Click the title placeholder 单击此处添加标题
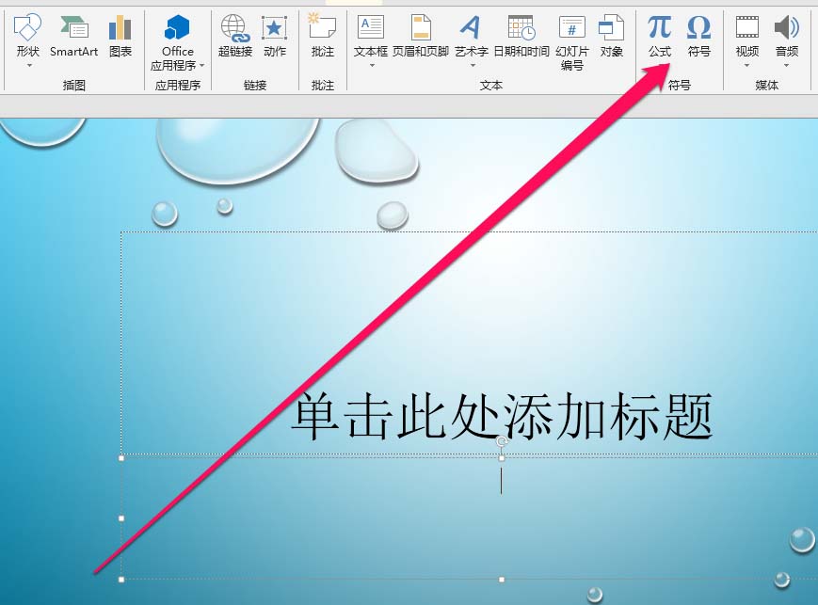Image resolution: width=818 pixels, height=605 pixels. [502, 416]
